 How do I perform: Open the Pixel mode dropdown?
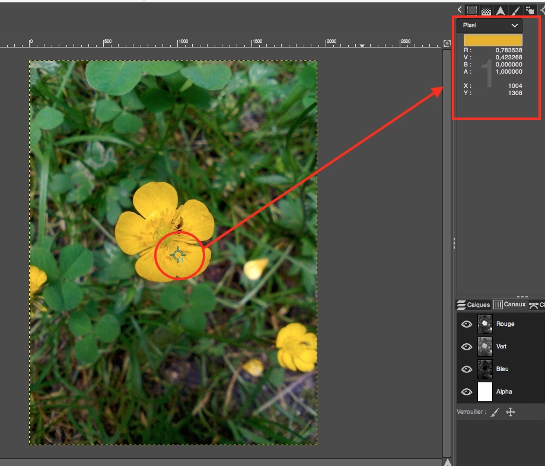point(489,26)
